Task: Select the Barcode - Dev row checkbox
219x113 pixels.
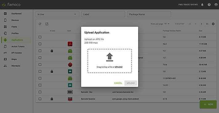Action: pyautogui.click(x=40, y=92)
